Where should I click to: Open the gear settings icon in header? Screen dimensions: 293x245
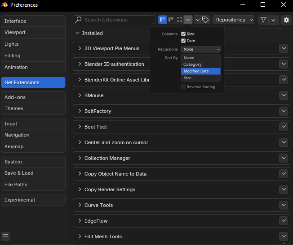coord(286,20)
